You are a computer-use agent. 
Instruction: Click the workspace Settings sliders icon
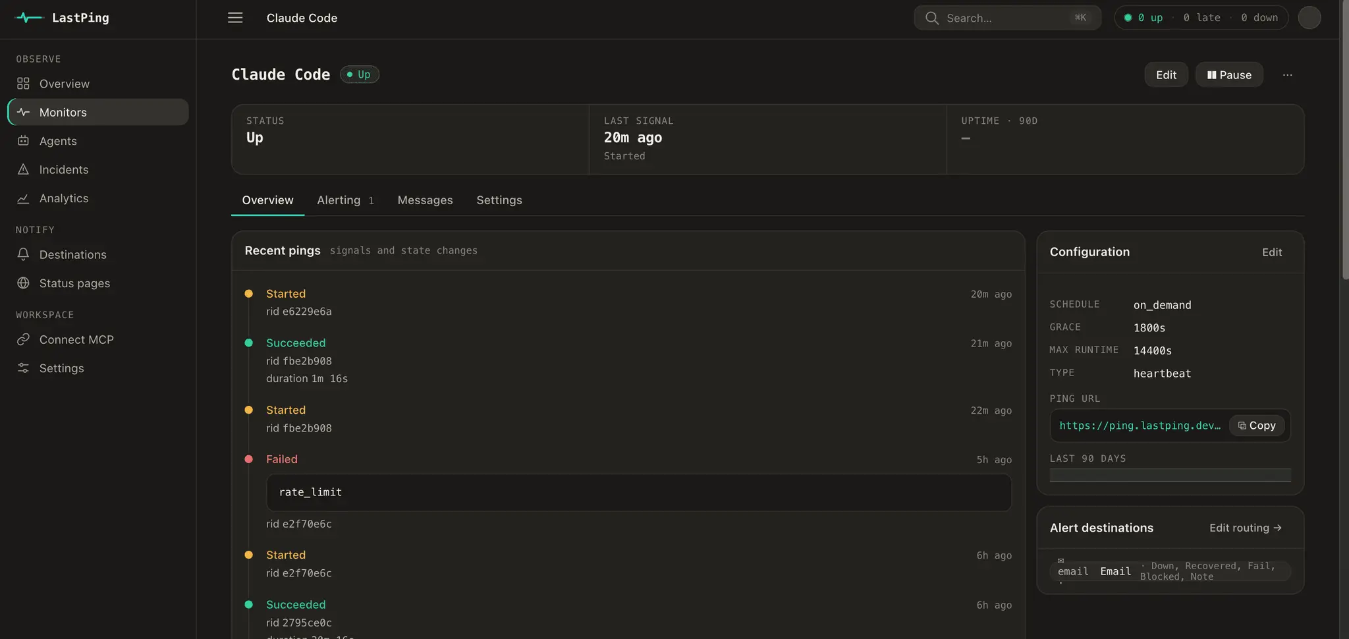click(x=23, y=368)
